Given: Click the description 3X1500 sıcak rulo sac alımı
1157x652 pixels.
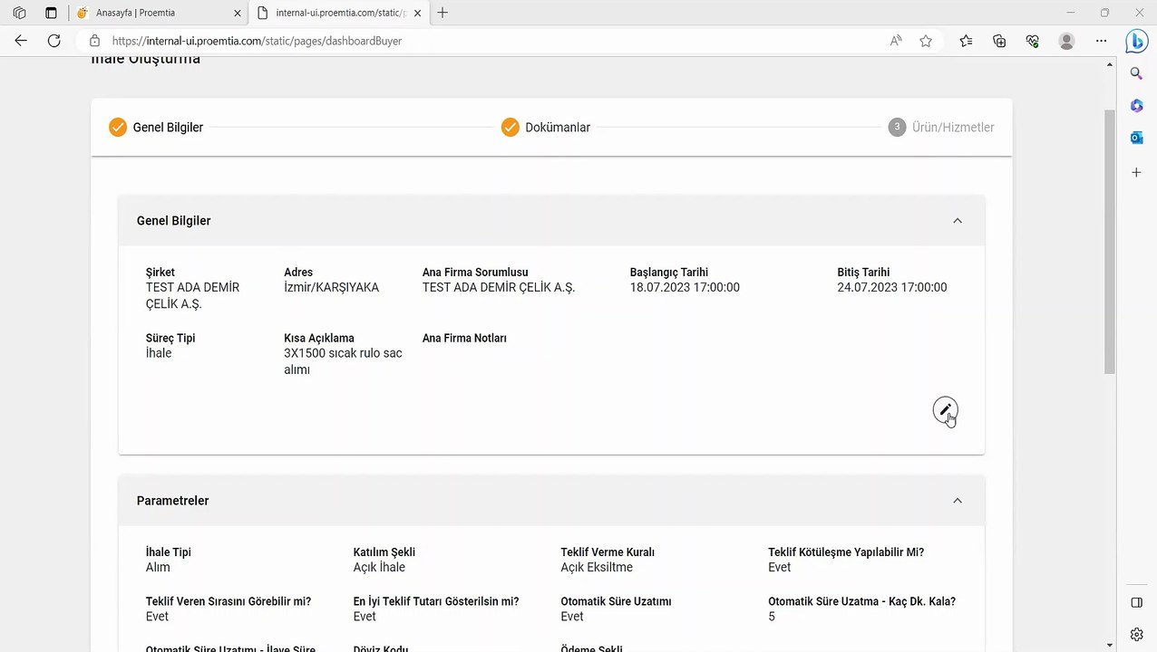Looking at the screenshot, I should [x=343, y=361].
